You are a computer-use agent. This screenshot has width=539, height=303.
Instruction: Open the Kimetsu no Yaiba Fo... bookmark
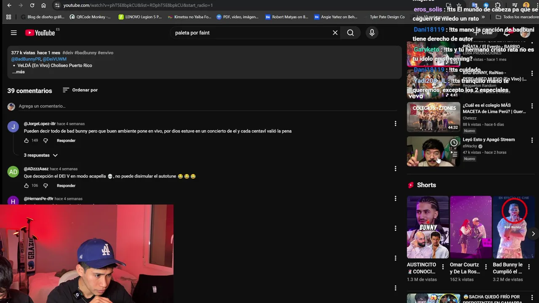click(x=189, y=17)
